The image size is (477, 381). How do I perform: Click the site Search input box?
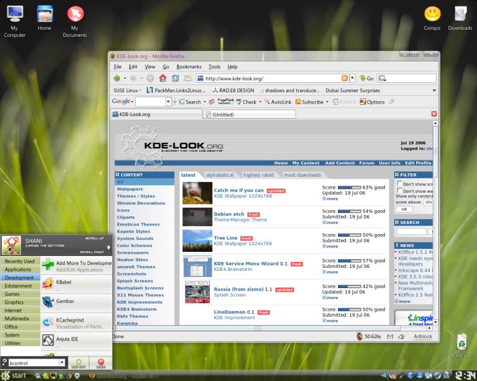click(411, 232)
